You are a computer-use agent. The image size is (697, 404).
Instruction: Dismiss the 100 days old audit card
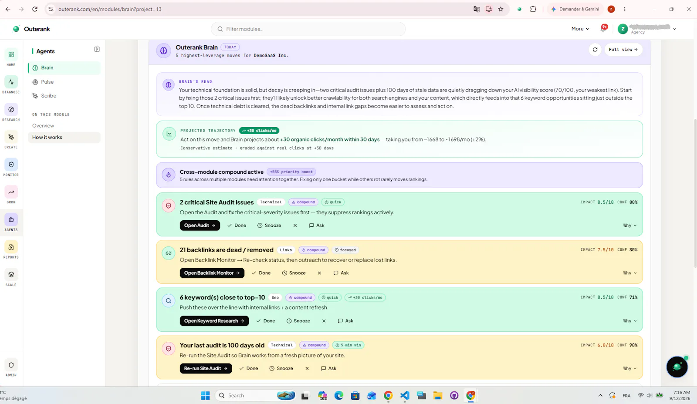tap(307, 368)
